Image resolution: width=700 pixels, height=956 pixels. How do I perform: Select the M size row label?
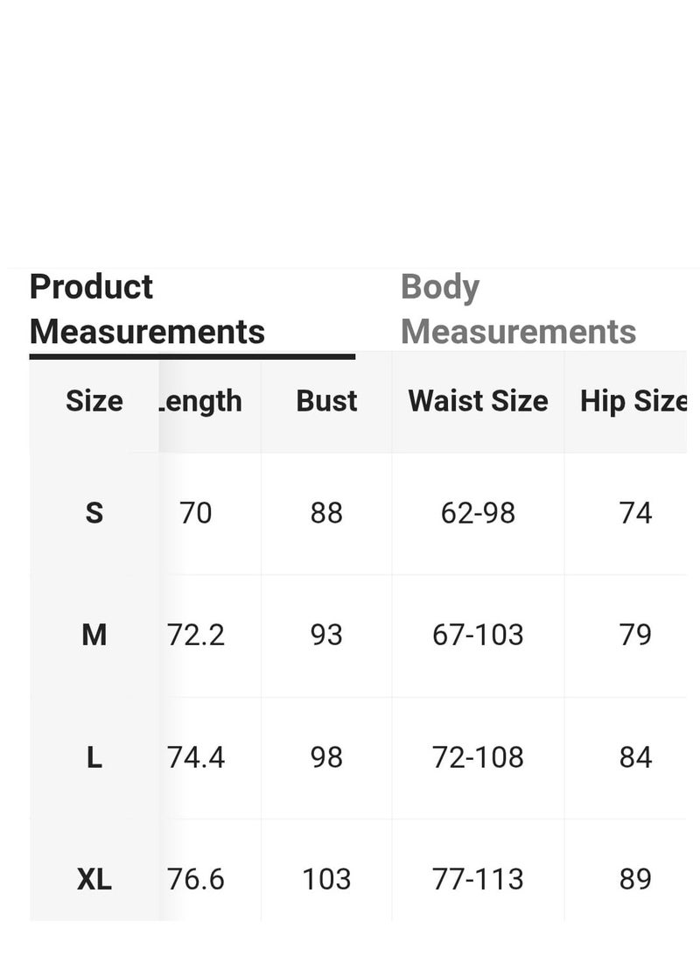[x=94, y=635]
